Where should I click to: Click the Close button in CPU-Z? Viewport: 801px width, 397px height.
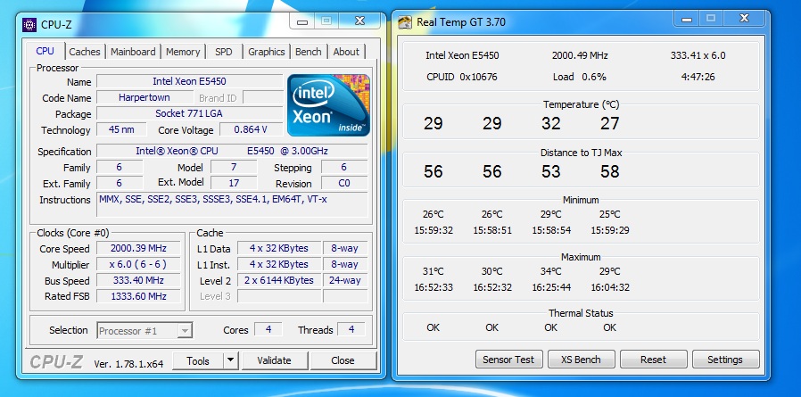343,360
